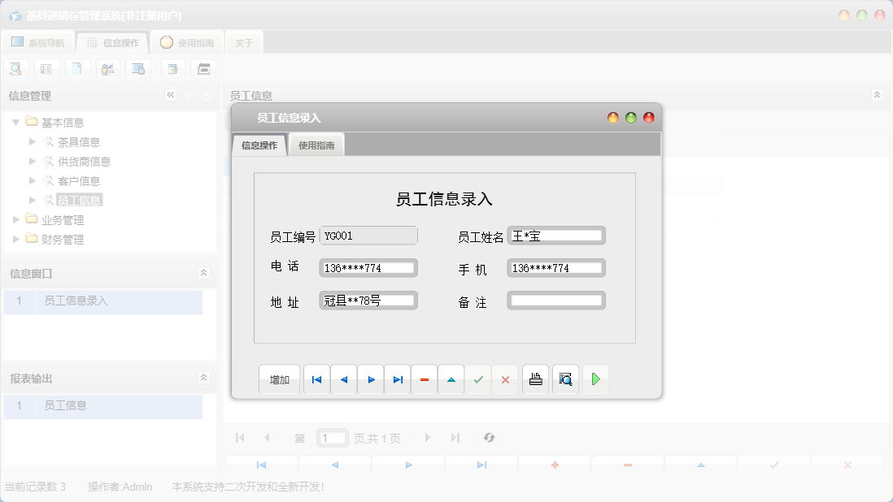Image resolution: width=893 pixels, height=502 pixels.
Task: Open the report output toolbar icon
Action: 203,68
